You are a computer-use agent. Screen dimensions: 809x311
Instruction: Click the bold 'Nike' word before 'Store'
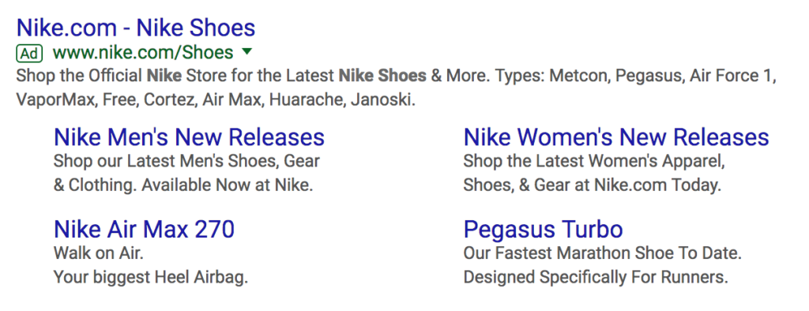click(164, 77)
